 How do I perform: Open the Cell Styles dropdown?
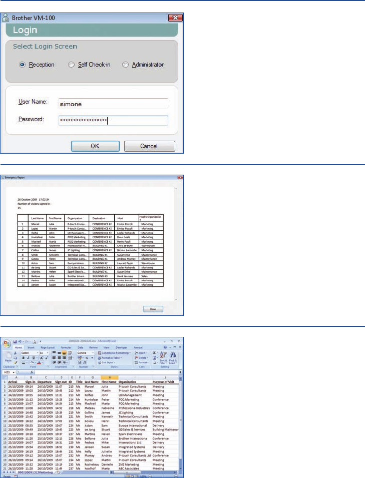pyautogui.click(x=107, y=362)
